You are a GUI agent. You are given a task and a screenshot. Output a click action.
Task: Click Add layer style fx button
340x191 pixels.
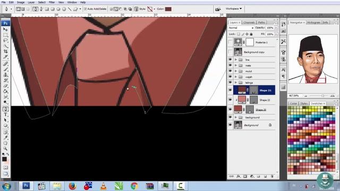pyautogui.click(x=239, y=177)
